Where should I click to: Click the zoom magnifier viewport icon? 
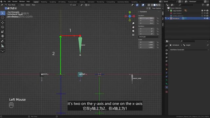pyautogui.click(x=133, y=23)
